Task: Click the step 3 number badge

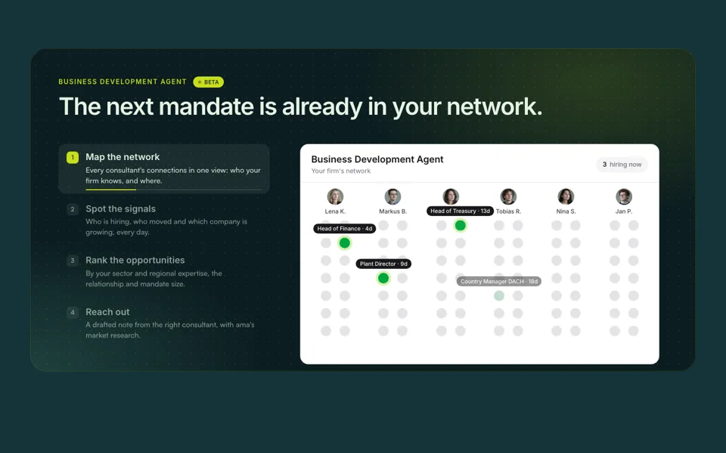Action: pos(73,260)
